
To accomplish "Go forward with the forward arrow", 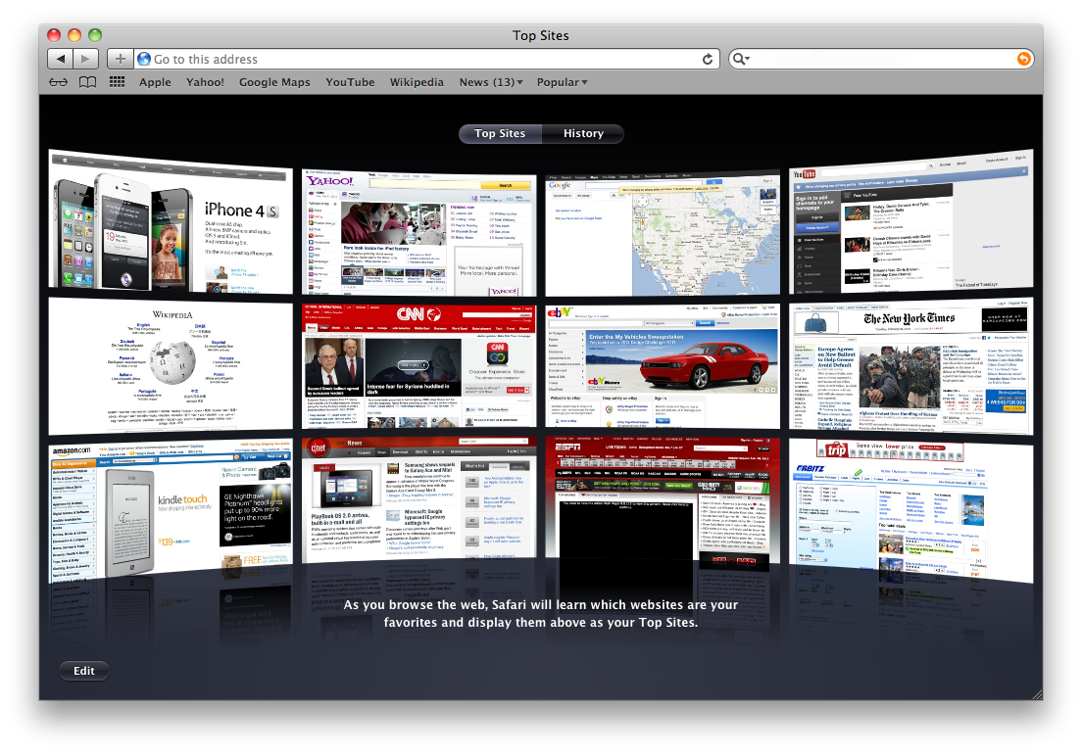I will click(85, 60).
